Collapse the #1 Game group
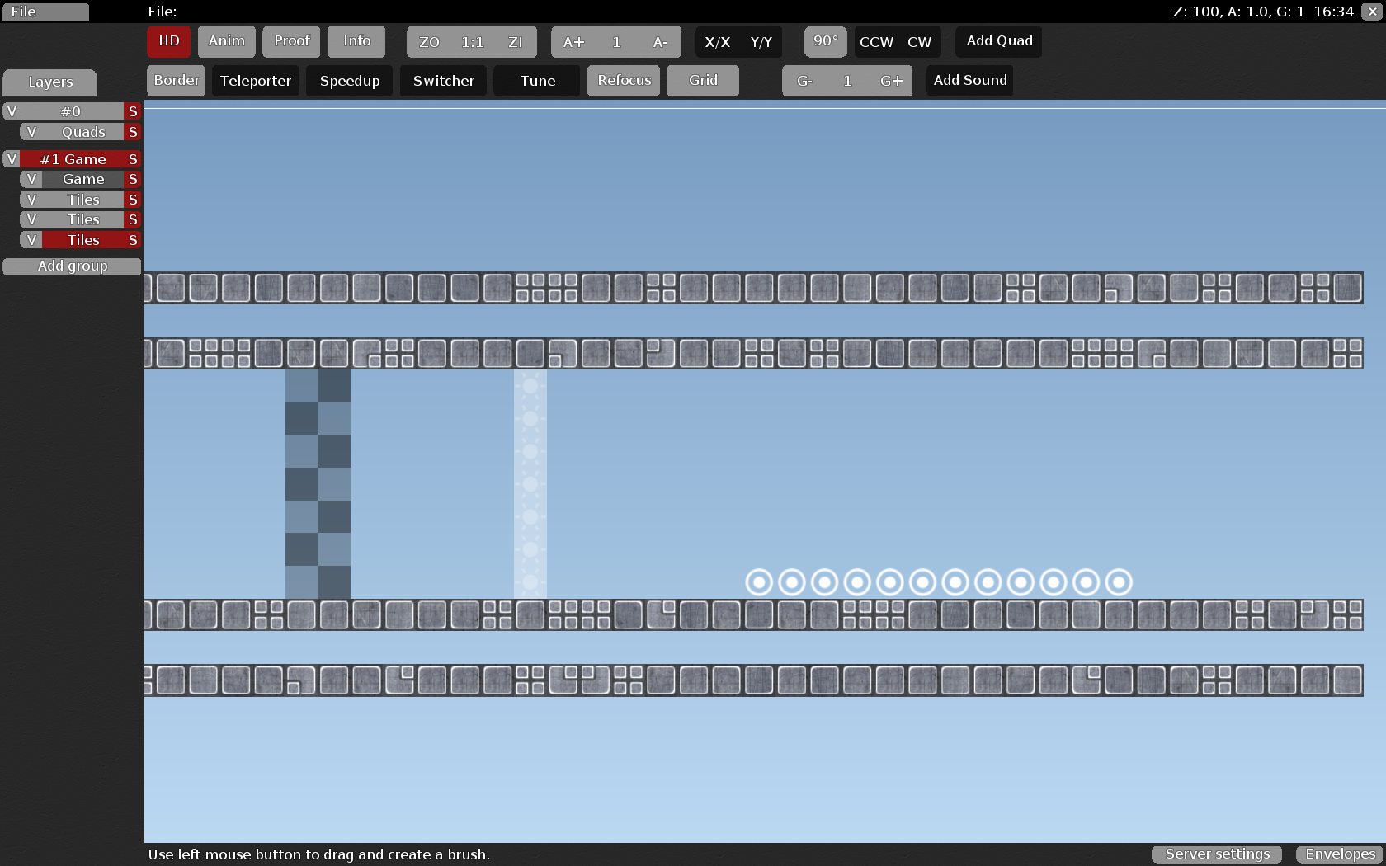Screen dimensions: 1386x866 coord(13,158)
